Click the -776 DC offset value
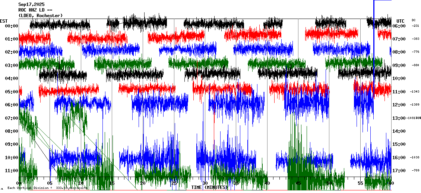 coord(415,52)
